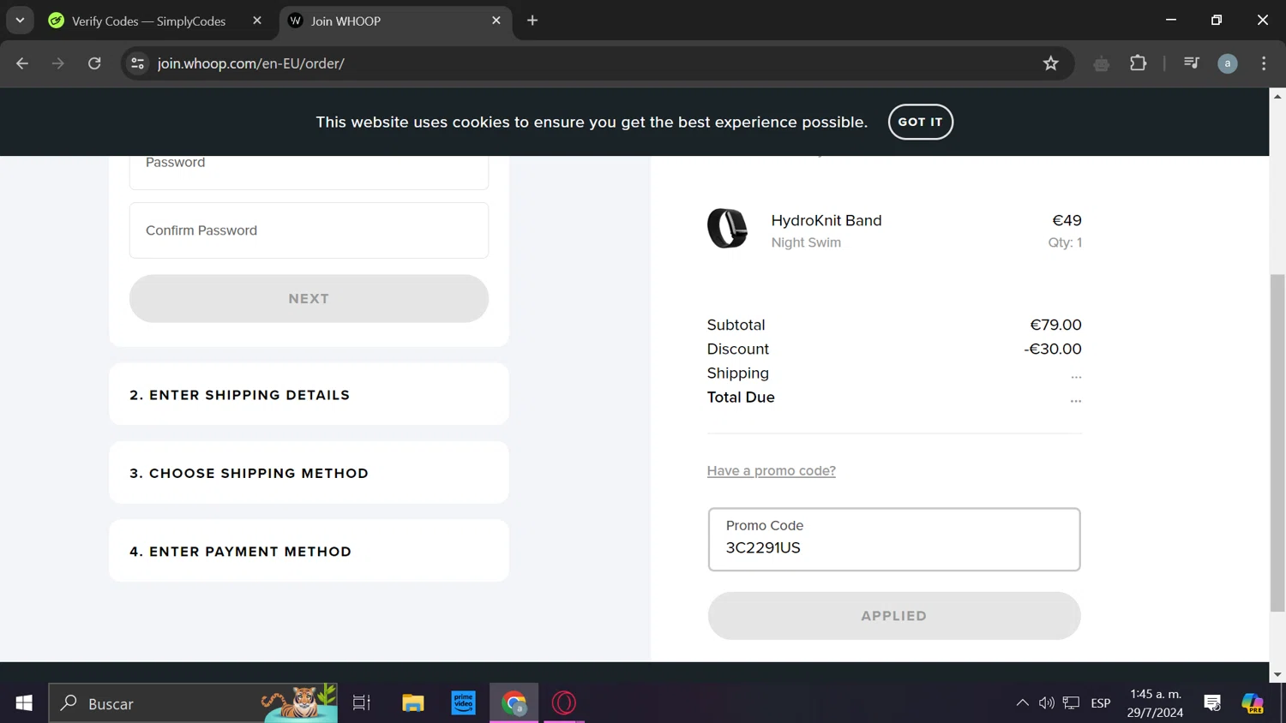Click the address bar URL

[x=251, y=63]
